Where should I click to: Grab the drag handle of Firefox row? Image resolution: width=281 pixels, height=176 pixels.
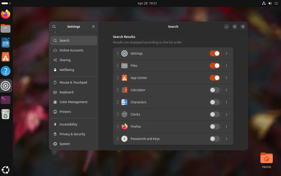117,127
